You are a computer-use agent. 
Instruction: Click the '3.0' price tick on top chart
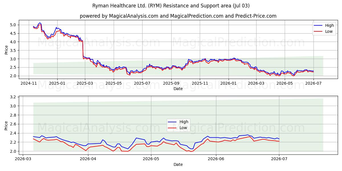(14, 59)
